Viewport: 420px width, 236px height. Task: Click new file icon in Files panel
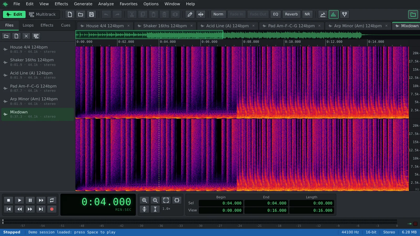[16, 36]
